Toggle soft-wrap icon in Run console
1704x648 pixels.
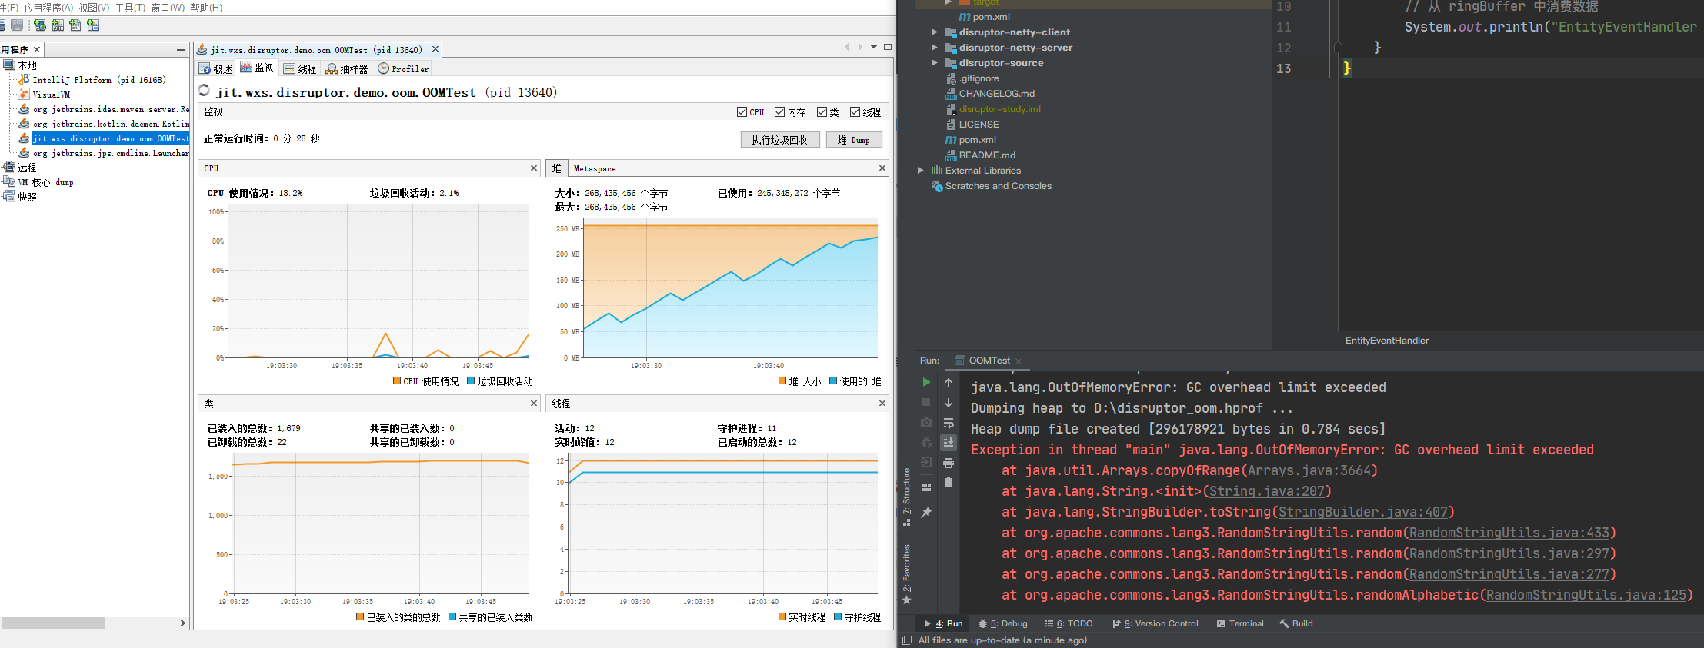pyautogui.click(x=949, y=423)
